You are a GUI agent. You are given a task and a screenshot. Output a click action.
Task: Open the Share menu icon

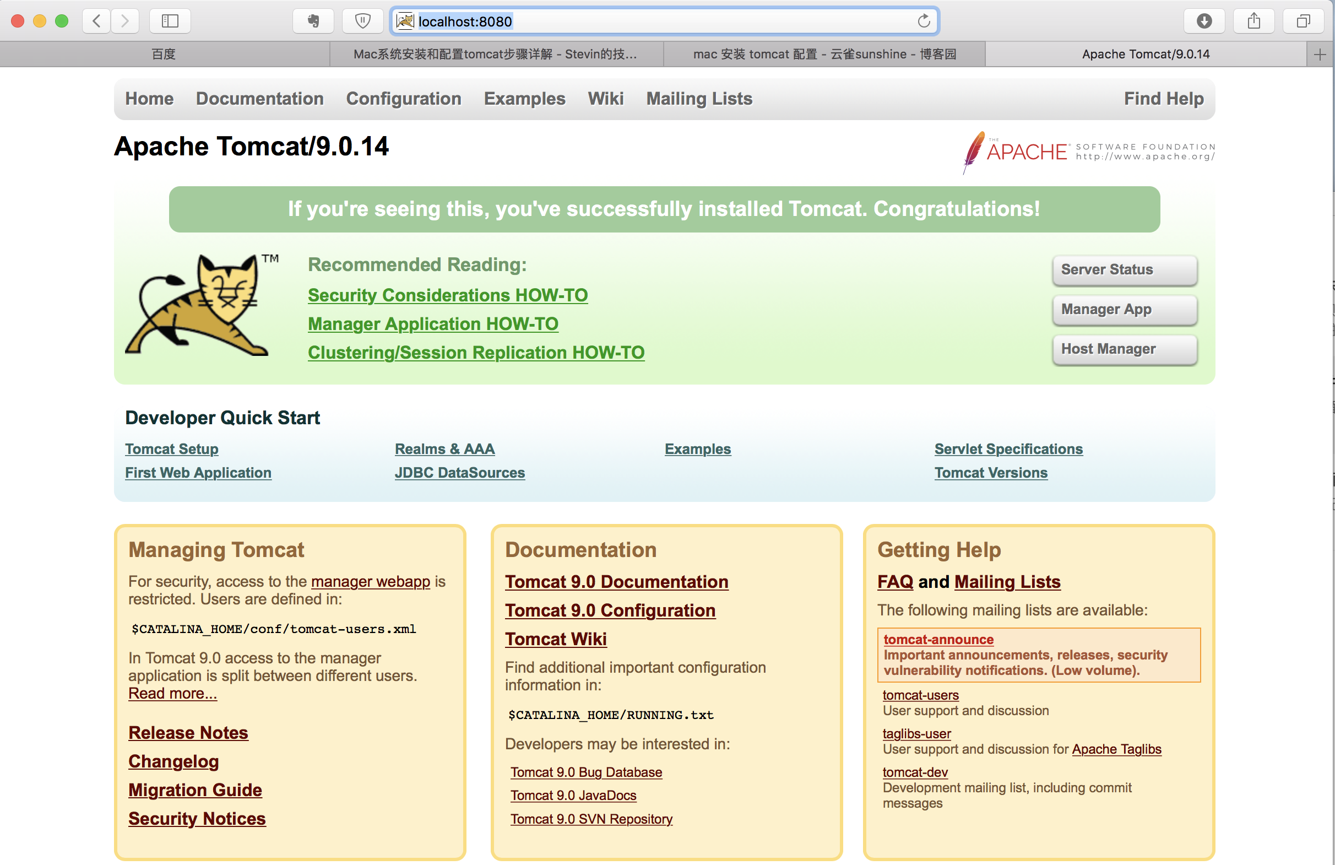1254,21
